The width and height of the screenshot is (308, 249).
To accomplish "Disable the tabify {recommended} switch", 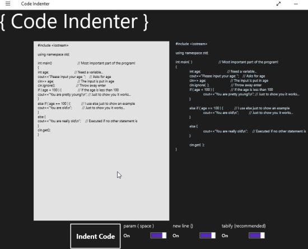I will 256,236.
